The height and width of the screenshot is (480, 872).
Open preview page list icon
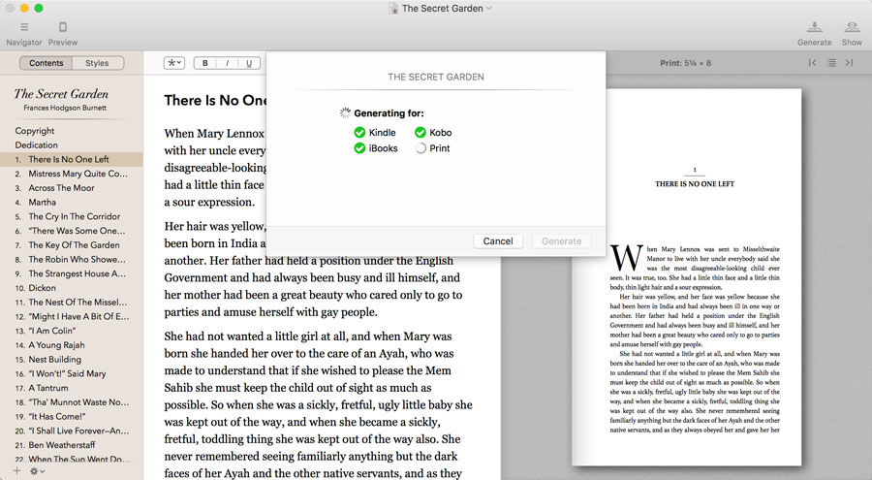[831, 63]
